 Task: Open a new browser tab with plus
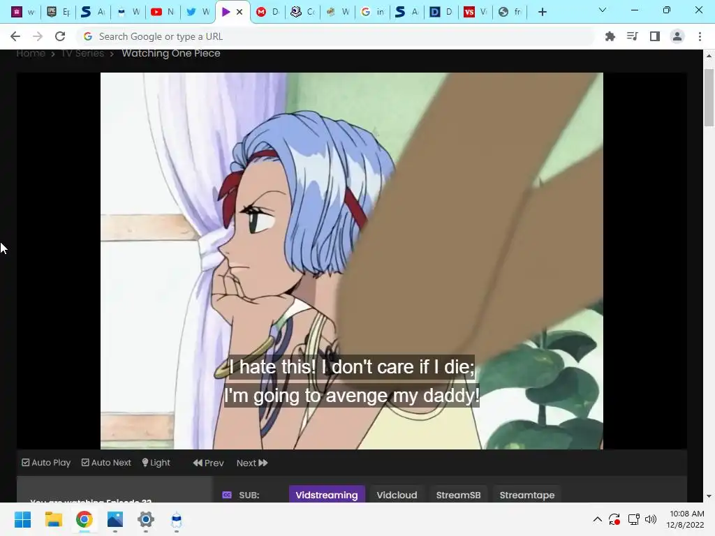click(542, 13)
